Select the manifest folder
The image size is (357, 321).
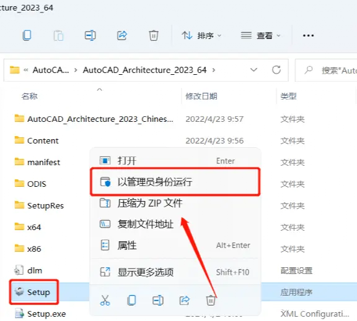click(x=44, y=163)
